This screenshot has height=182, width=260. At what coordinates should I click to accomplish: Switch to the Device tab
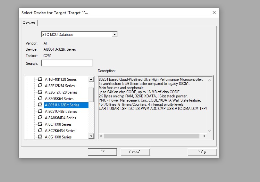29,22
